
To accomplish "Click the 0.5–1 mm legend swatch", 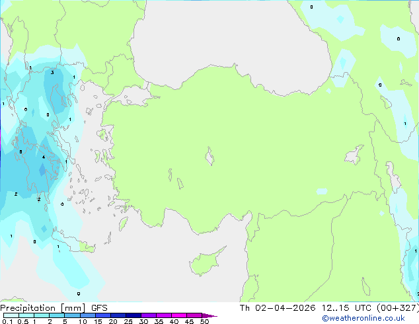I will 26,315.
